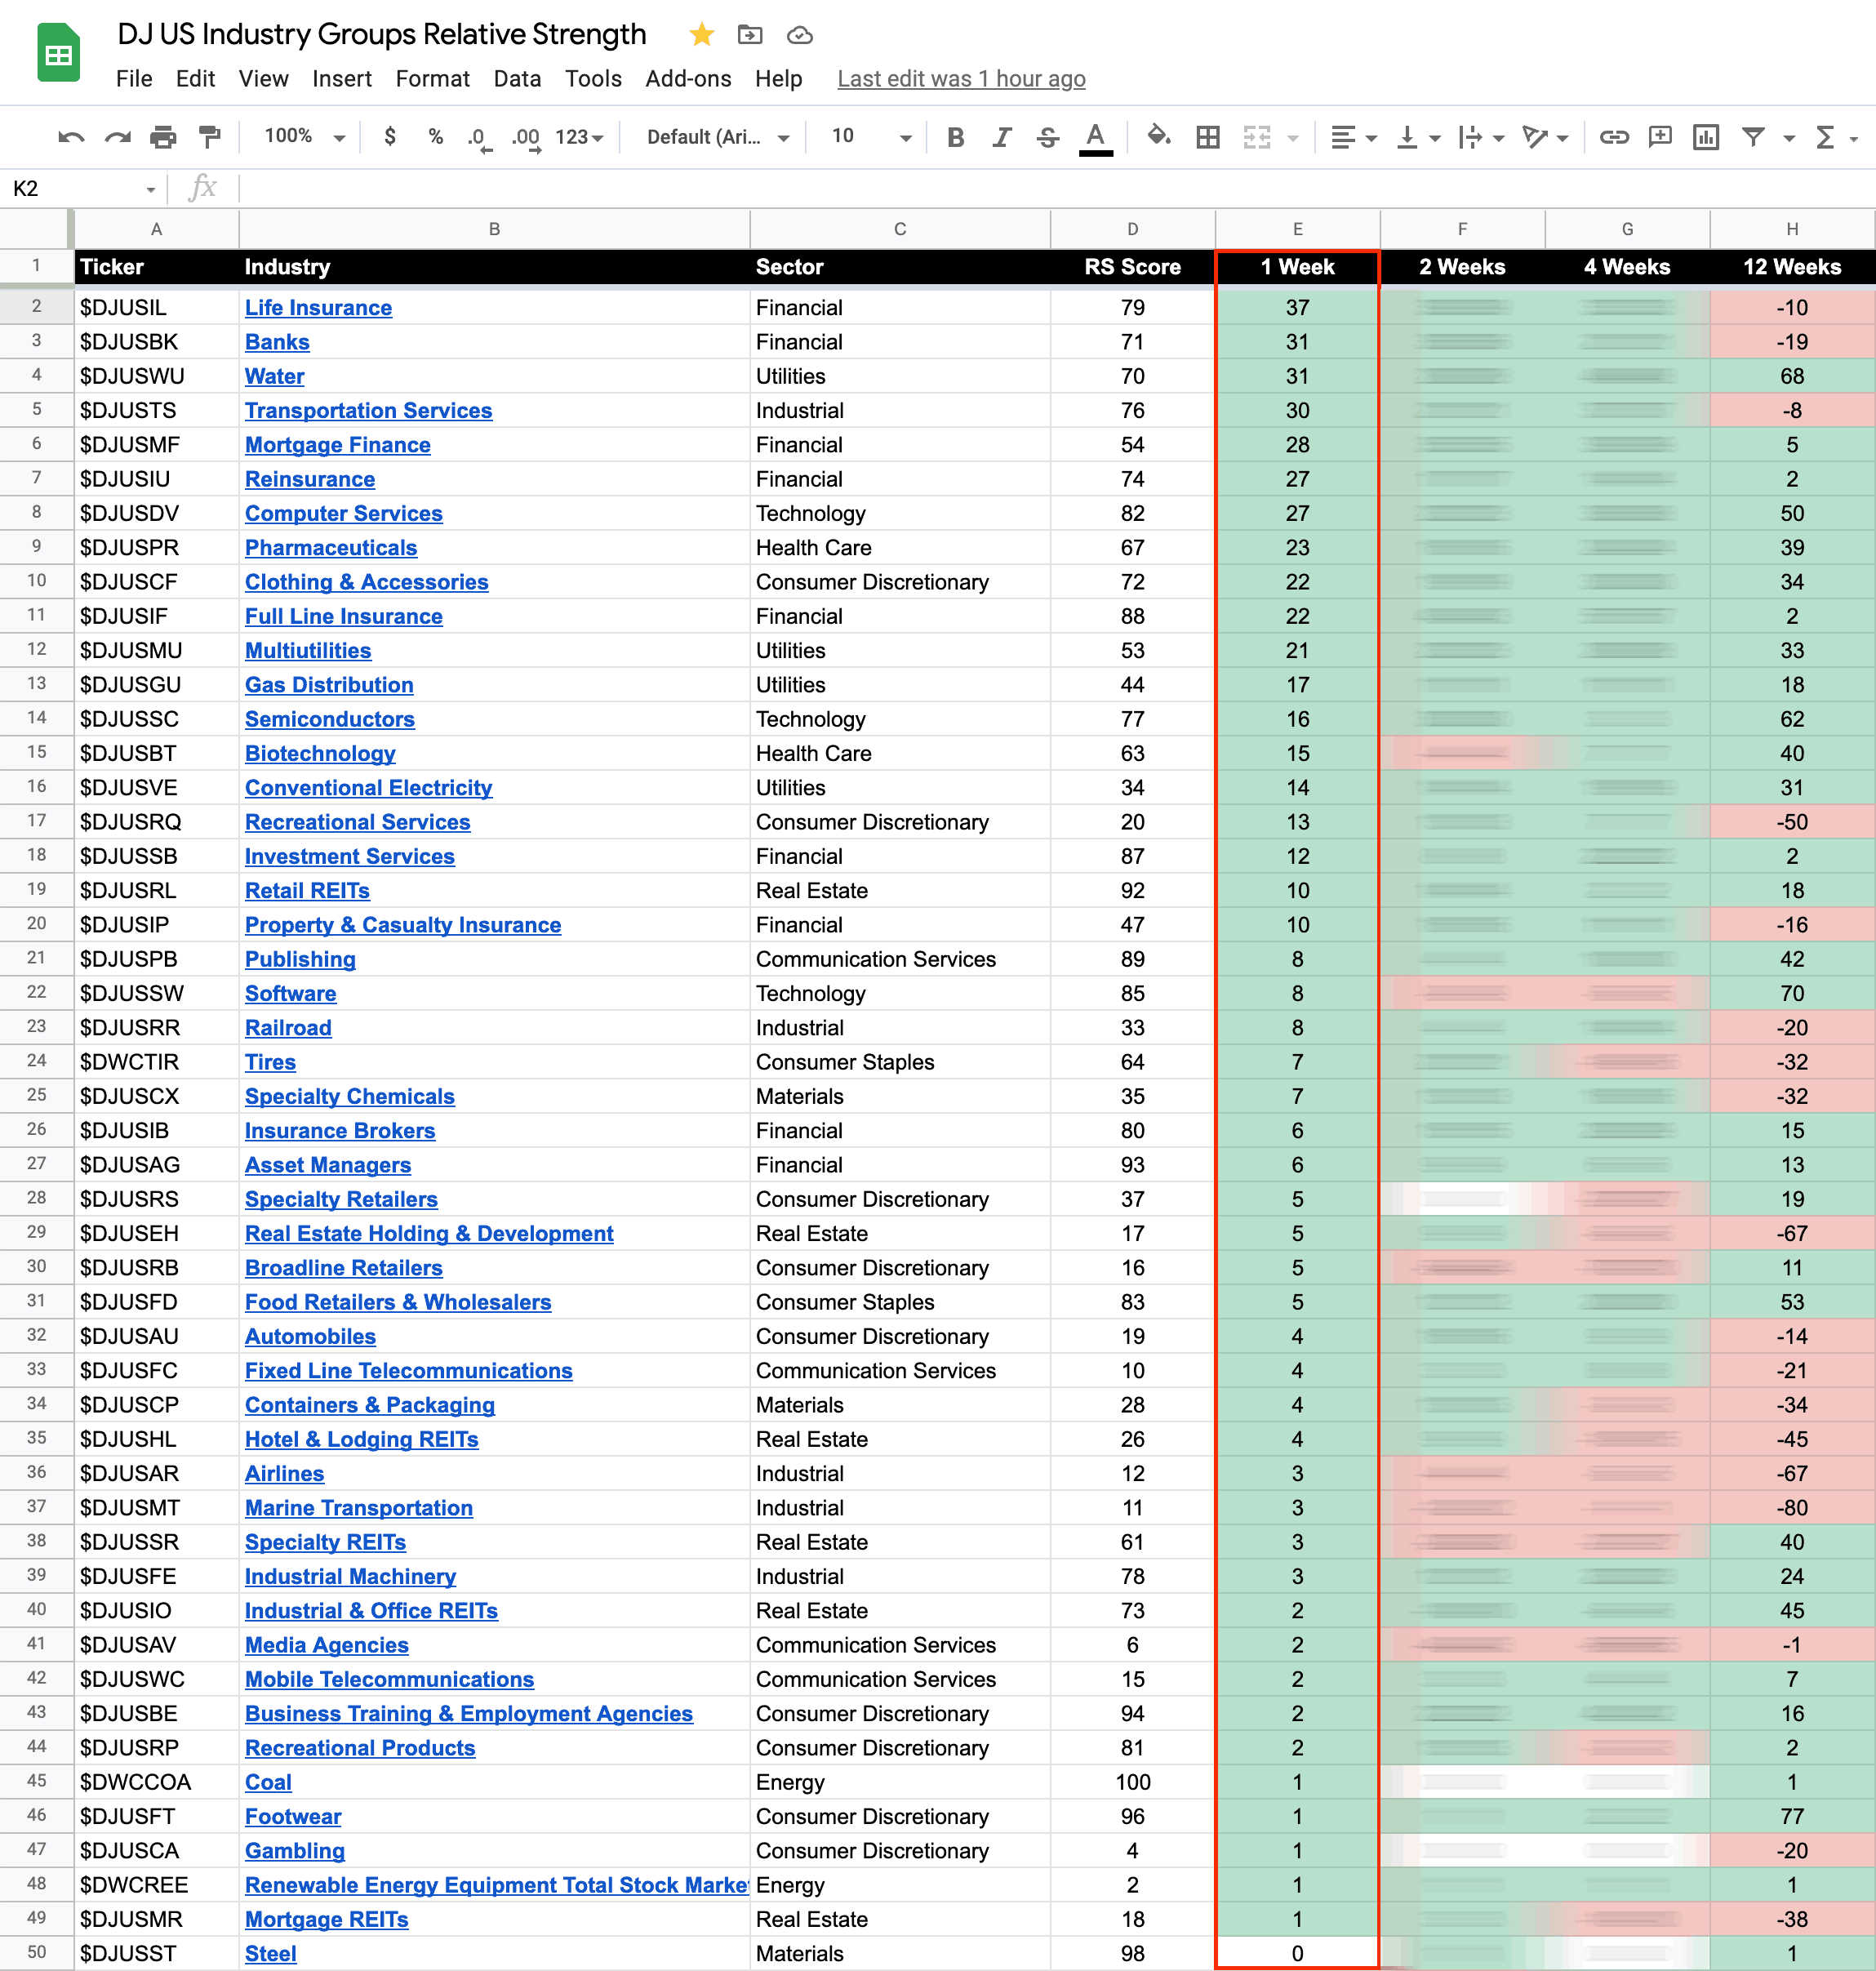Open the Gambling link

tap(295, 1851)
